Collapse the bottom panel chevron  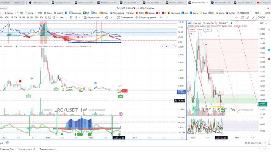click(260, 149)
